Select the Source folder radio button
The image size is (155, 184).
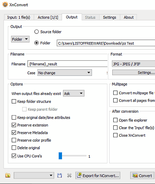[x=37, y=32]
